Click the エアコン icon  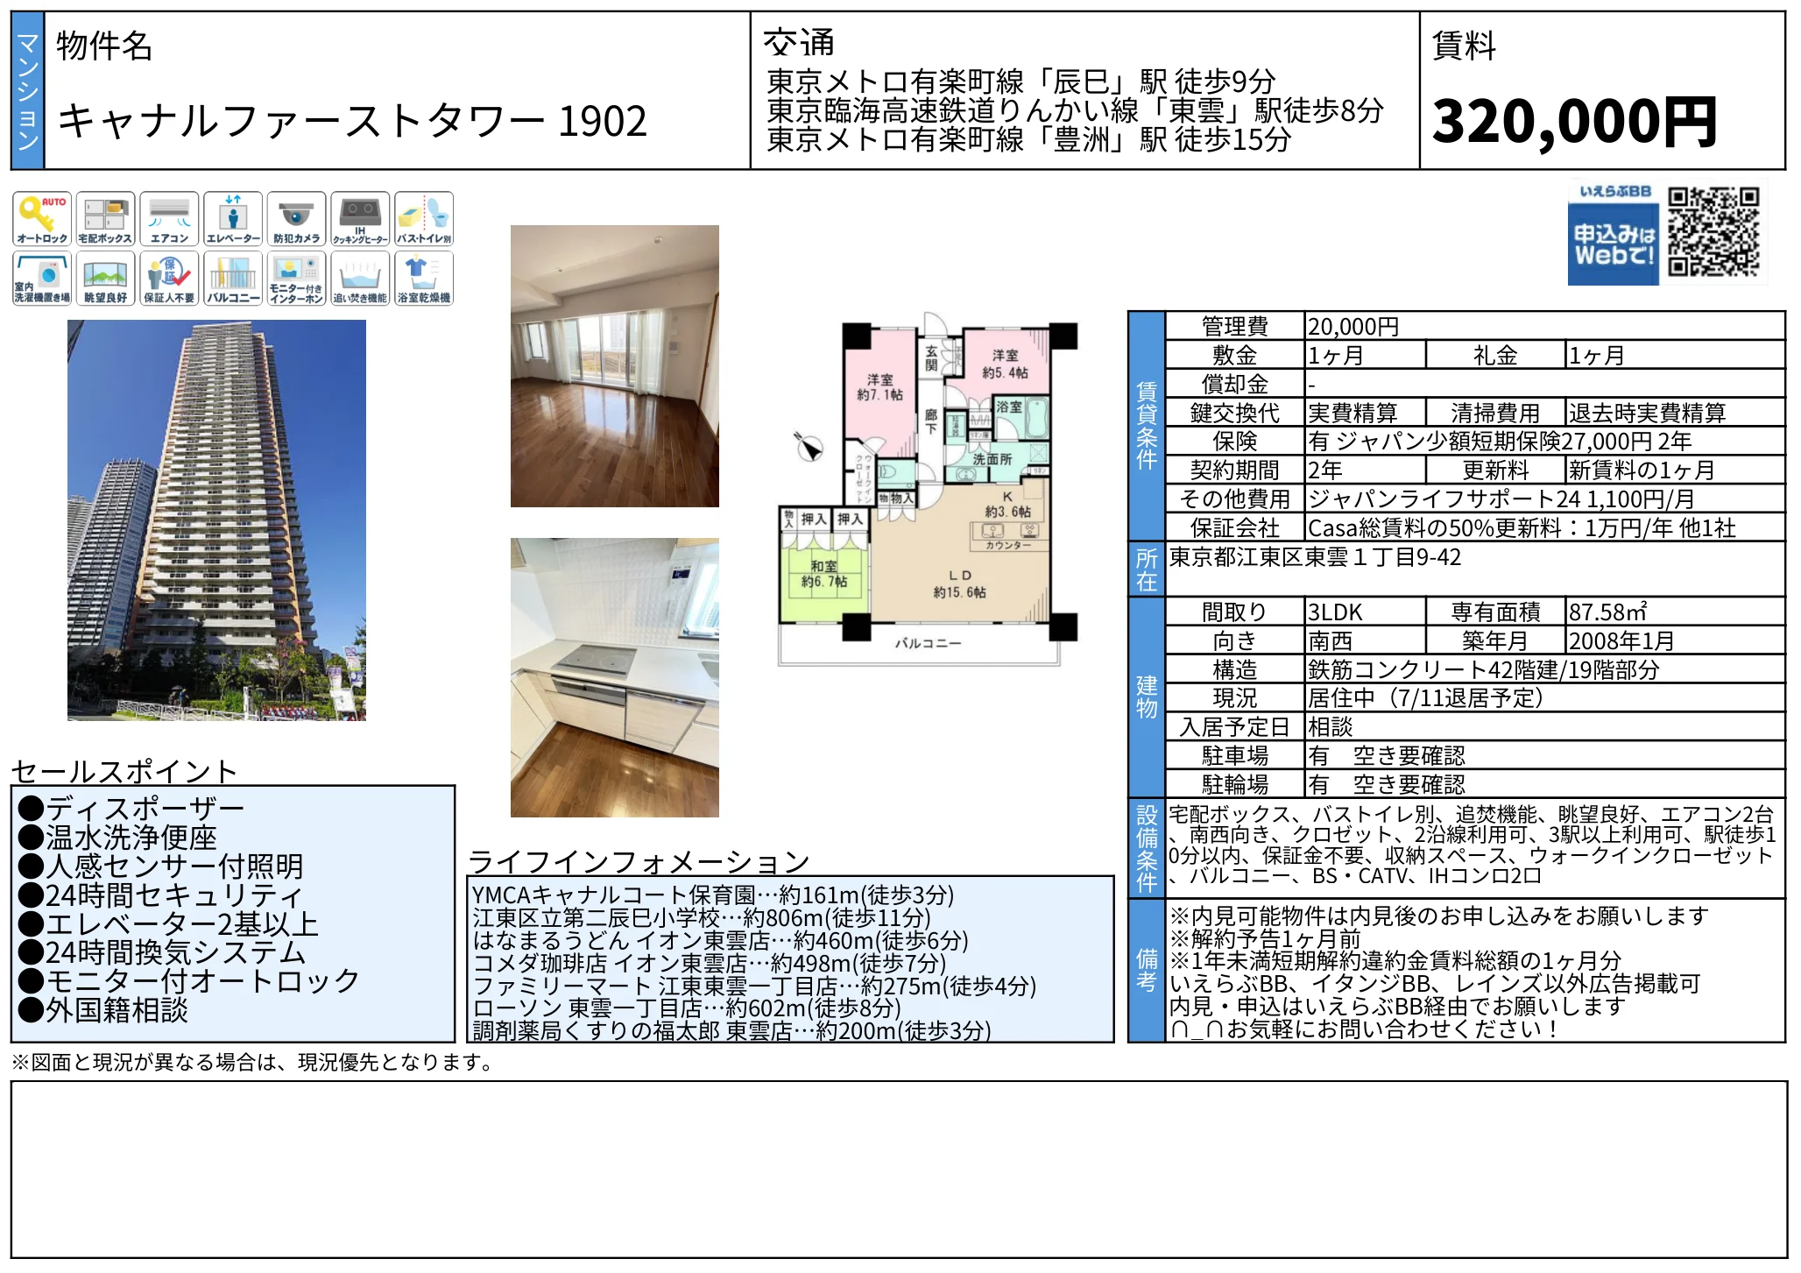point(169,219)
